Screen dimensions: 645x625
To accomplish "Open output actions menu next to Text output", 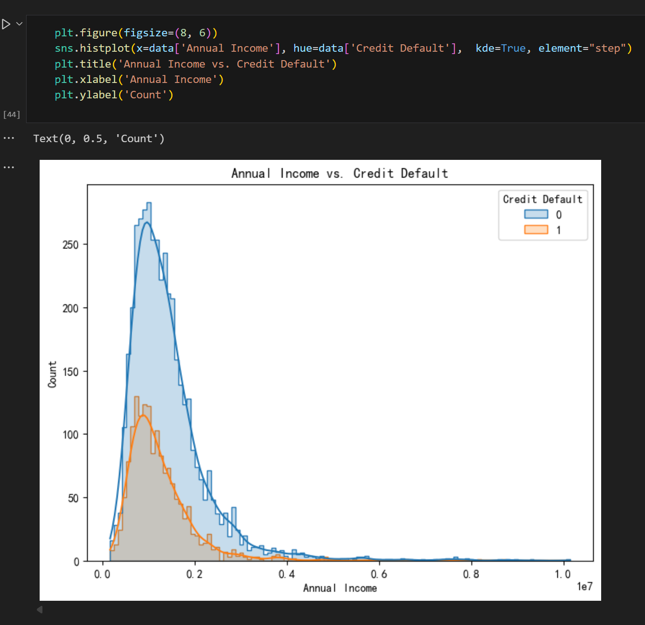I will pos(9,138).
